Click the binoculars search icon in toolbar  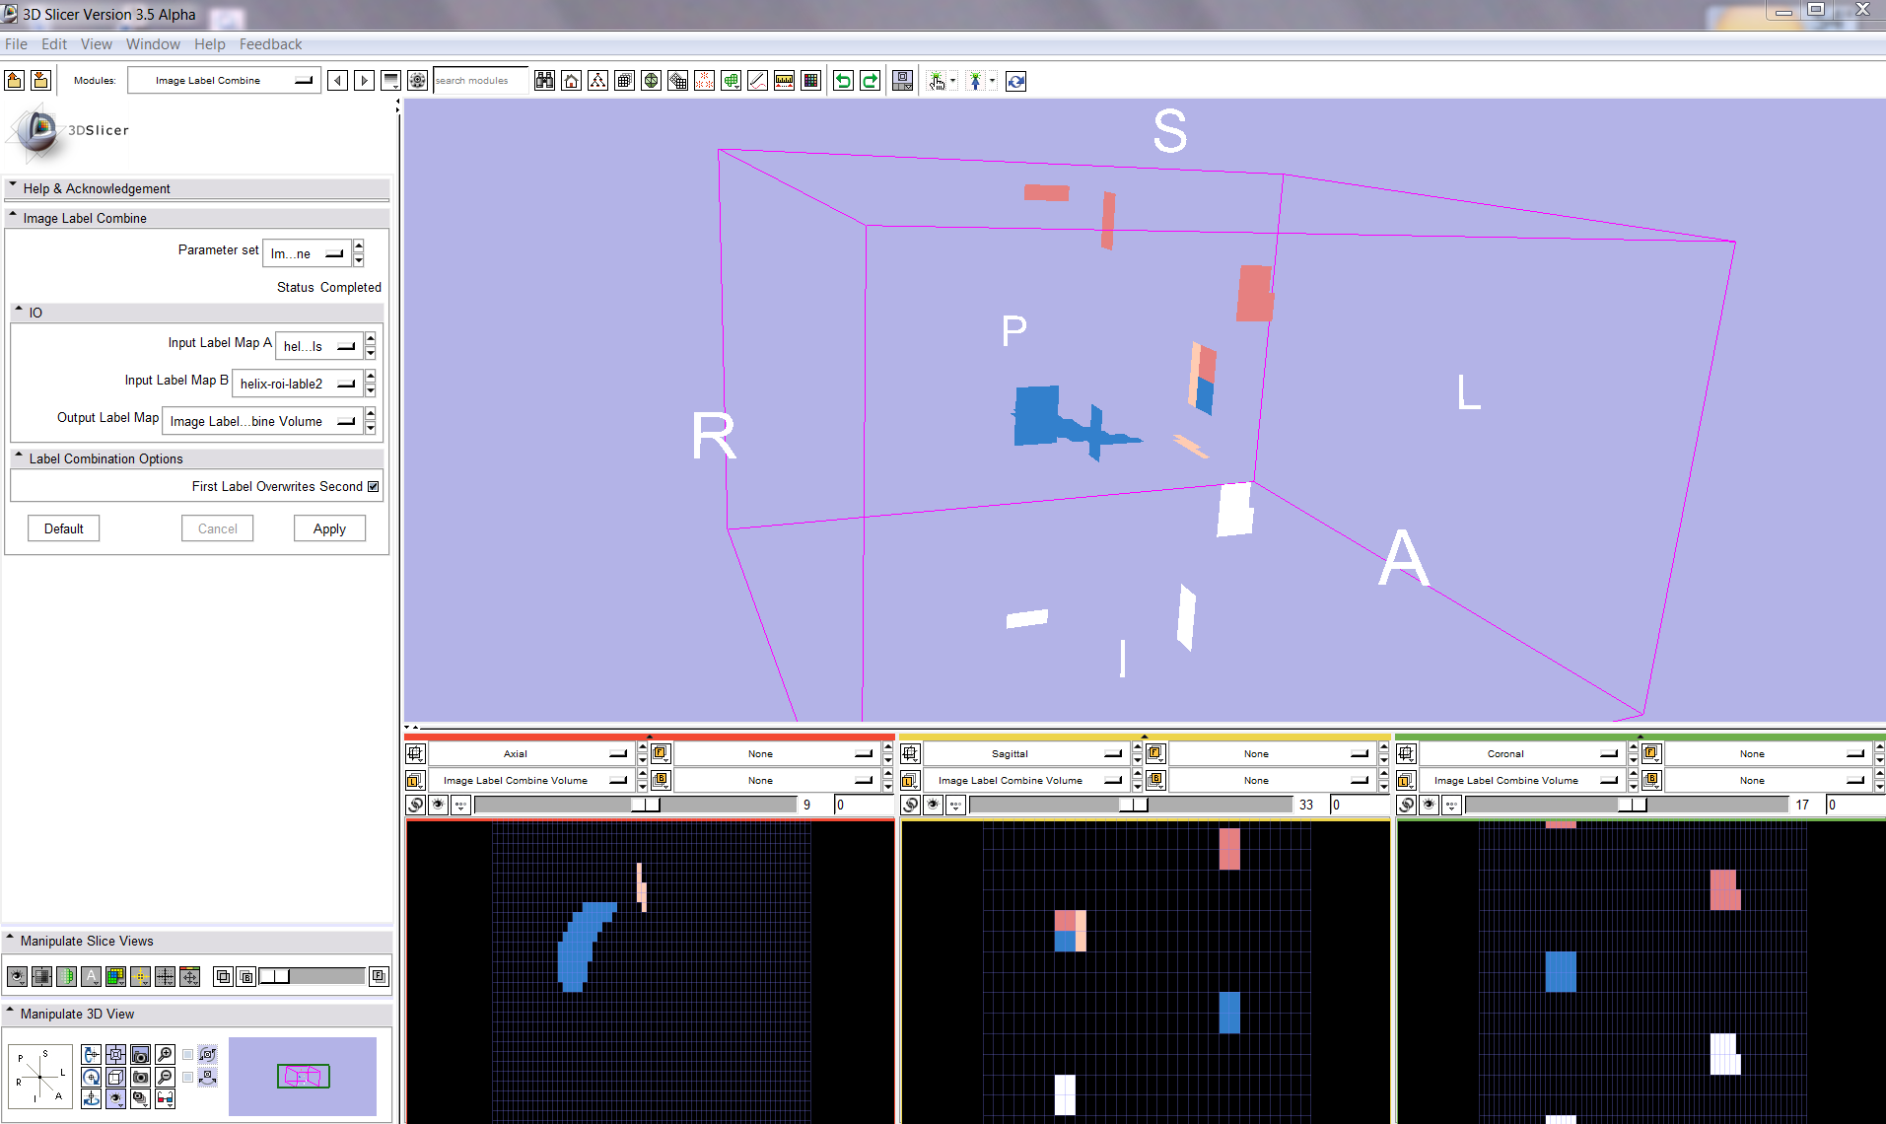click(x=544, y=81)
